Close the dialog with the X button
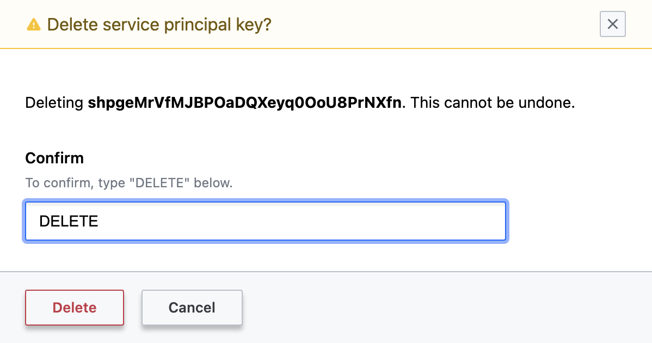 [612, 24]
